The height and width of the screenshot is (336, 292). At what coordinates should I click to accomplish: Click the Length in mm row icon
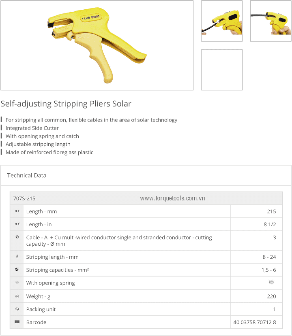click(17, 211)
